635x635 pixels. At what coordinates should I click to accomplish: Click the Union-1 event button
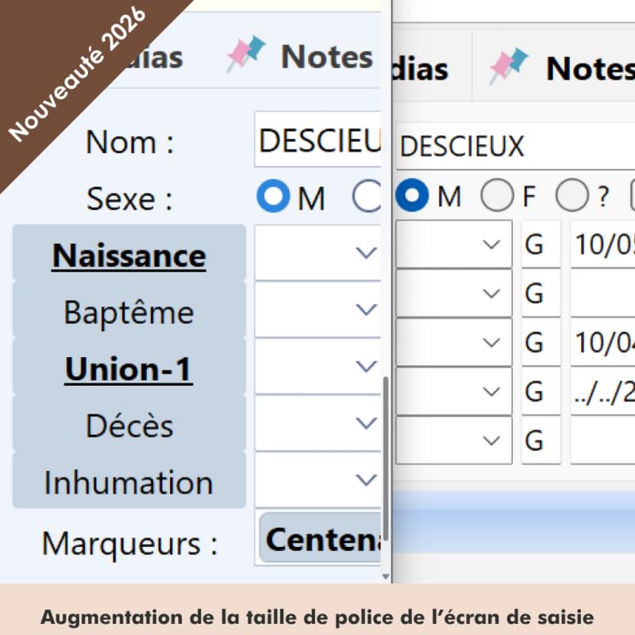pyautogui.click(x=129, y=367)
